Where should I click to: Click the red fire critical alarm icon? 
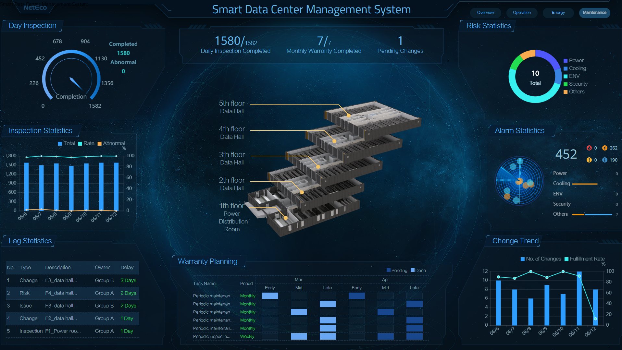589,148
